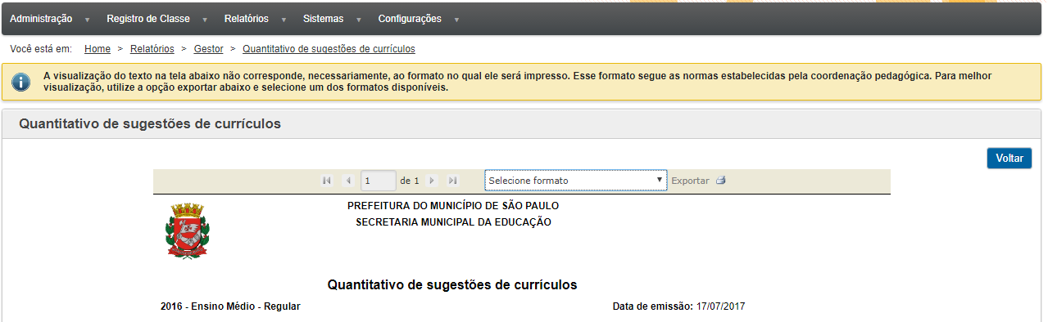1048x322 pixels.
Task: Click the export printer icon
Action: (721, 181)
